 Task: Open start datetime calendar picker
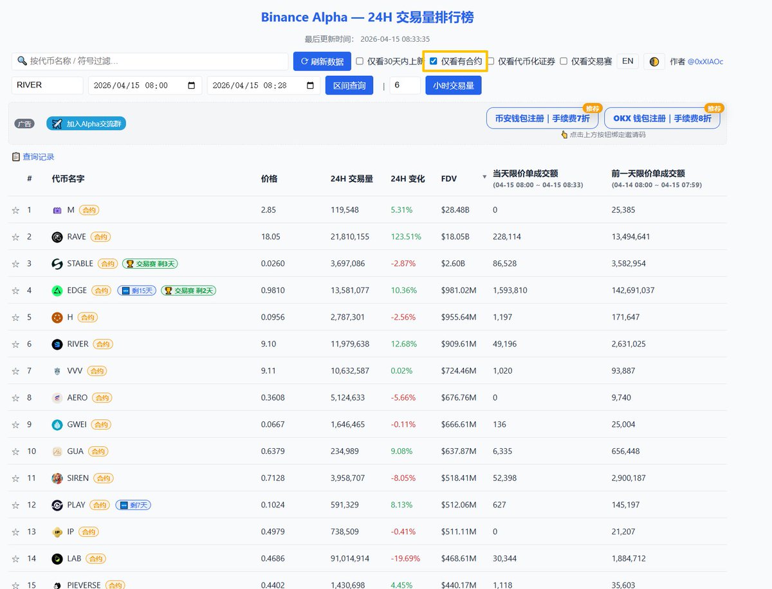(191, 86)
